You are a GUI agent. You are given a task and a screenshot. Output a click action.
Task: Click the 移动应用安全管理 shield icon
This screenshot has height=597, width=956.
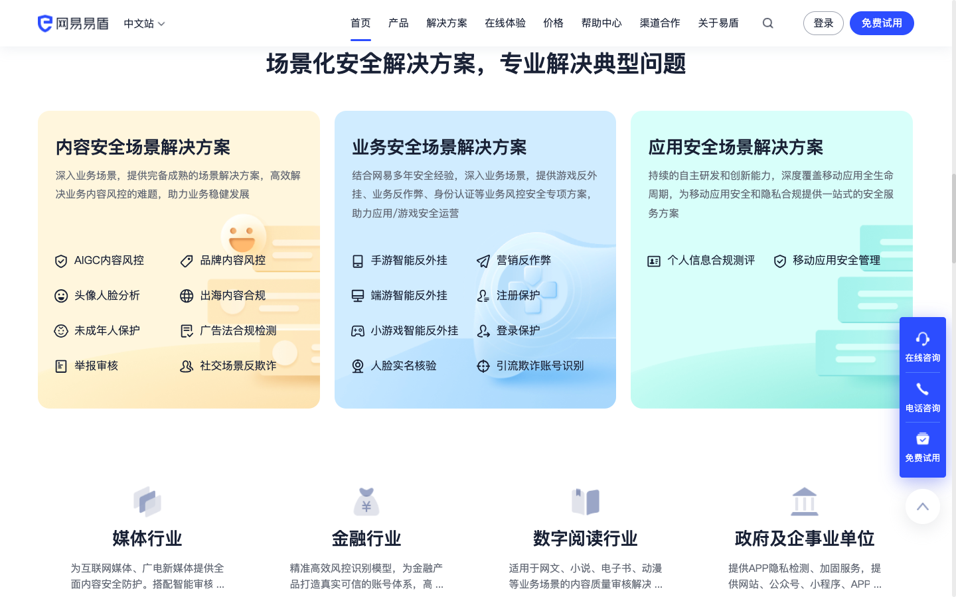780,261
